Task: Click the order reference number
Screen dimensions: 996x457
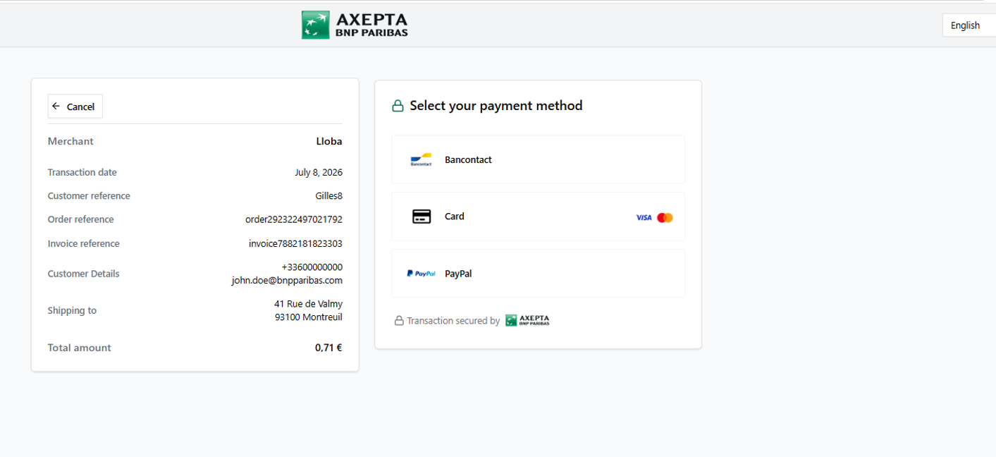Action: (294, 219)
